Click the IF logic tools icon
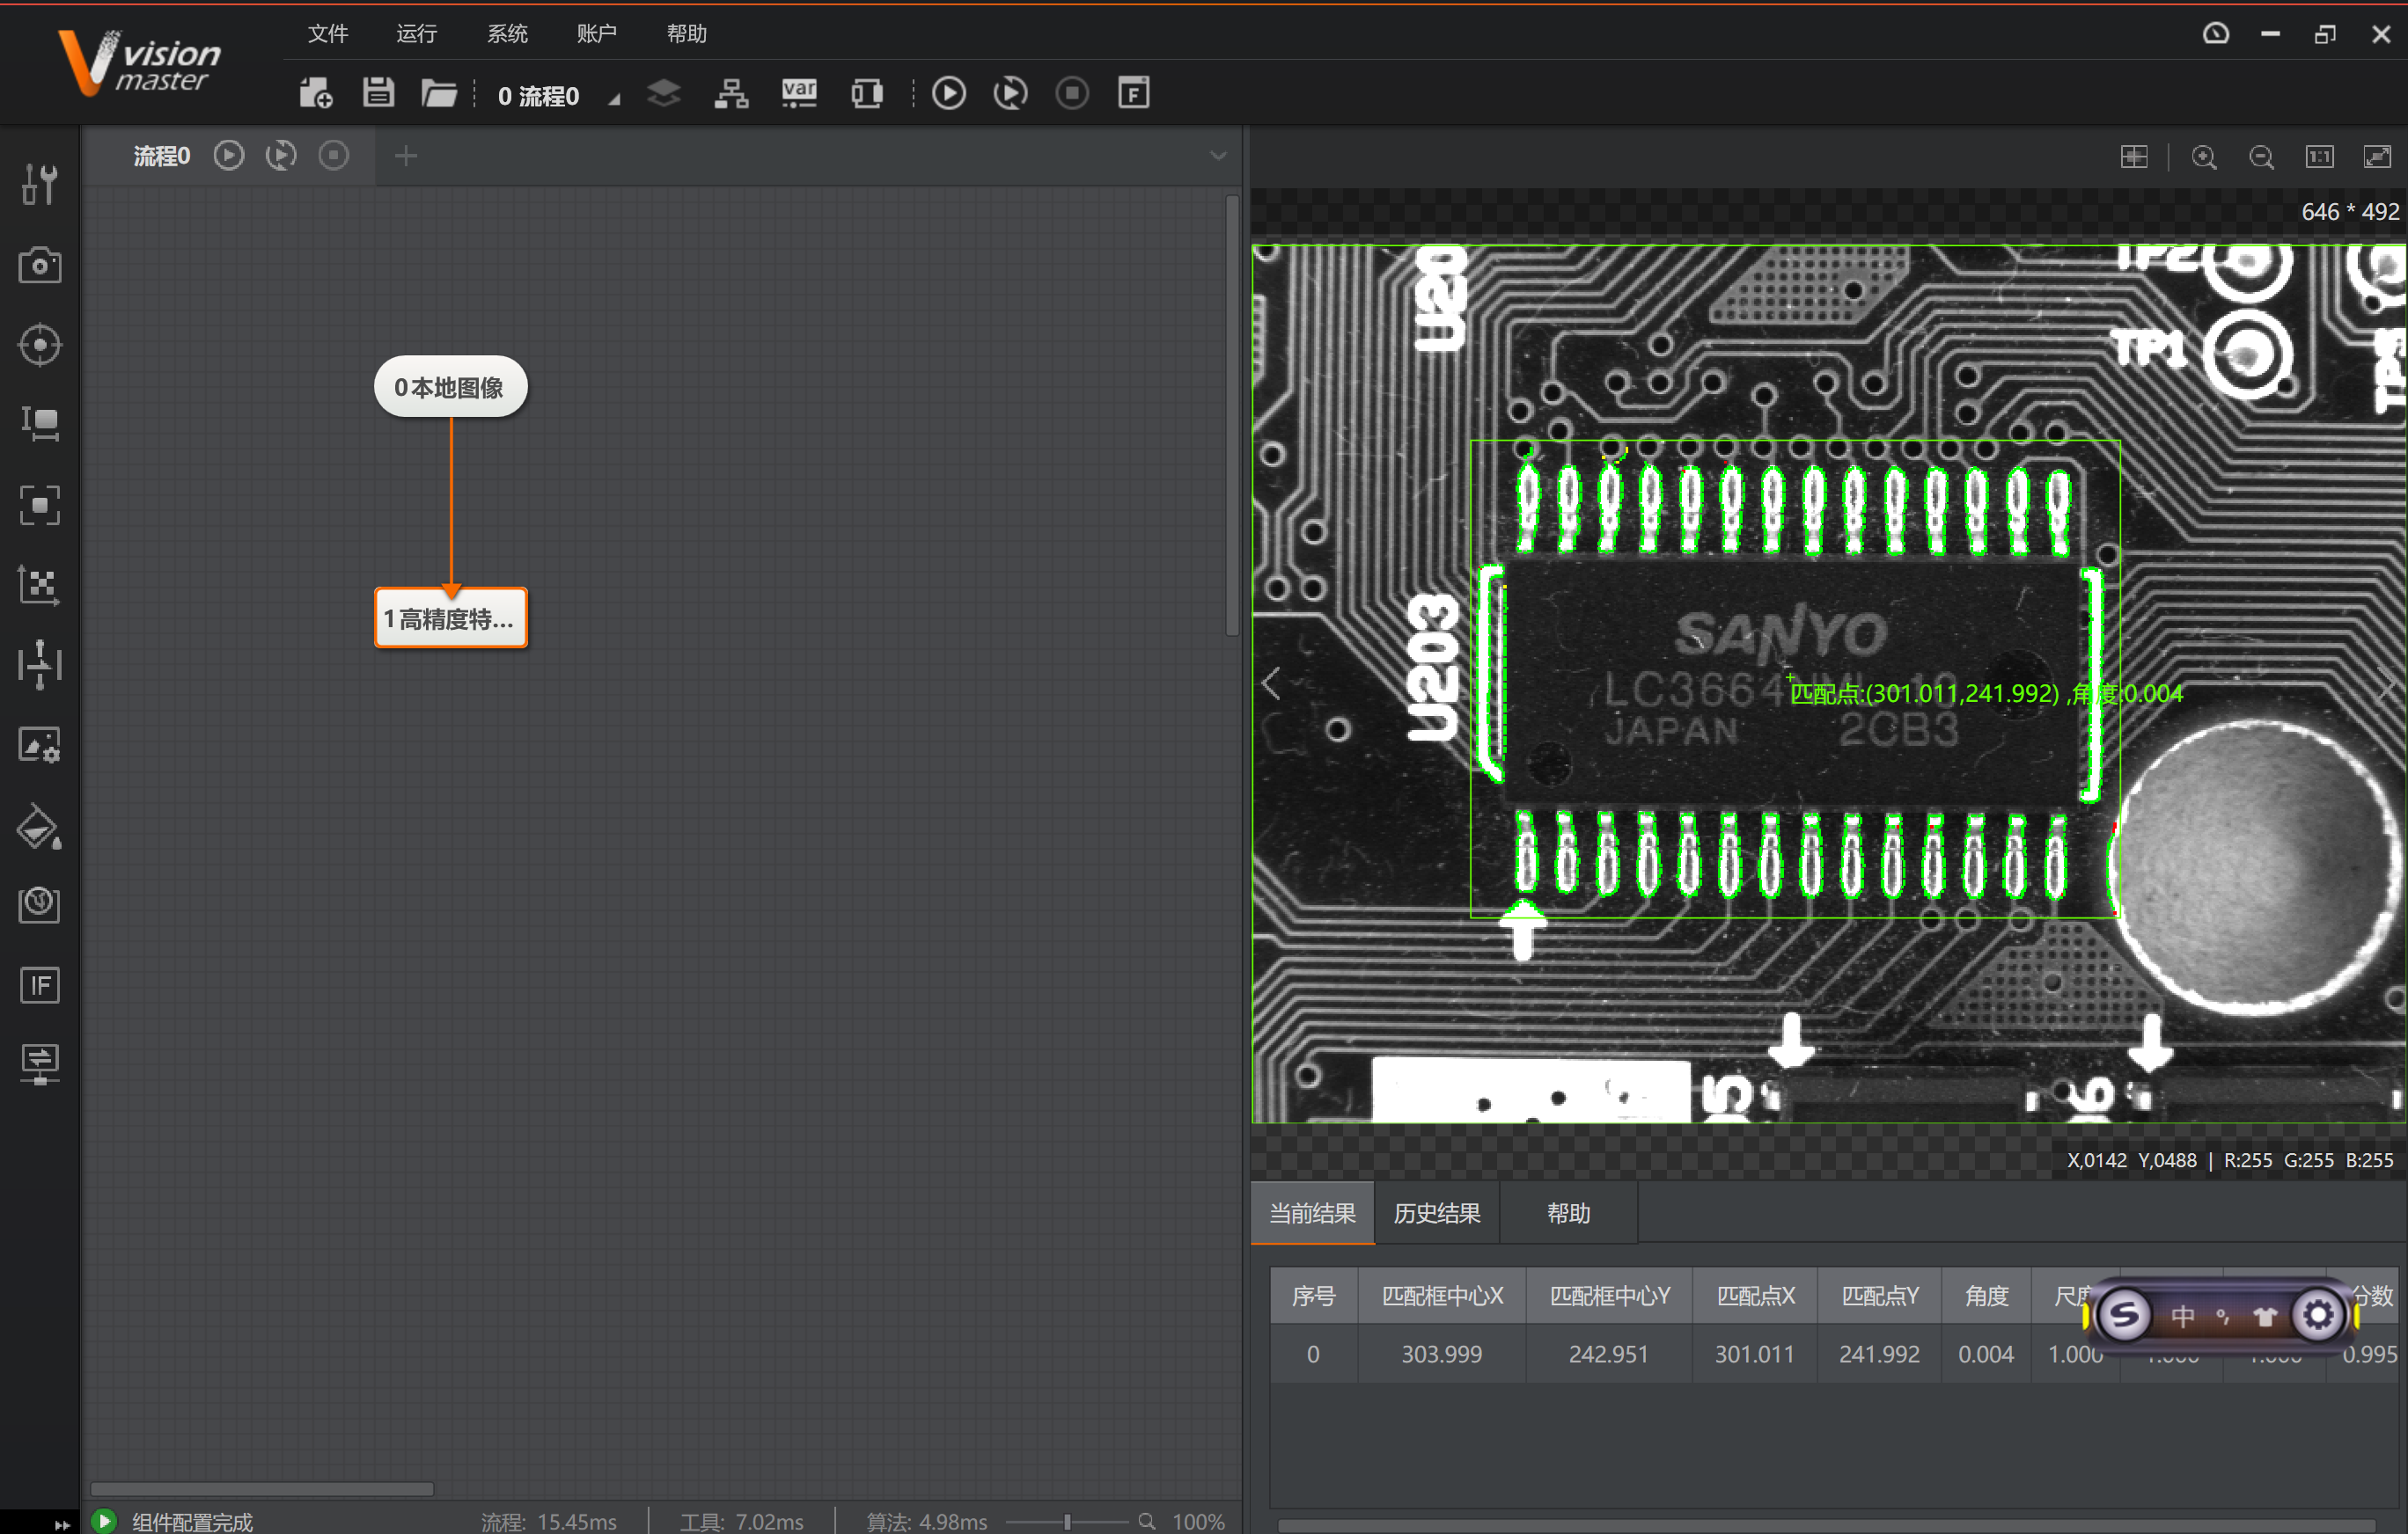Screen dimensions: 2408x1534 (x=39, y=985)
